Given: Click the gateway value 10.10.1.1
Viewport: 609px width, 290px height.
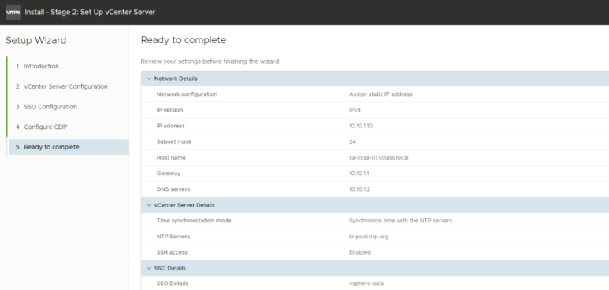Looking at the screenshot, I should 359,174.
